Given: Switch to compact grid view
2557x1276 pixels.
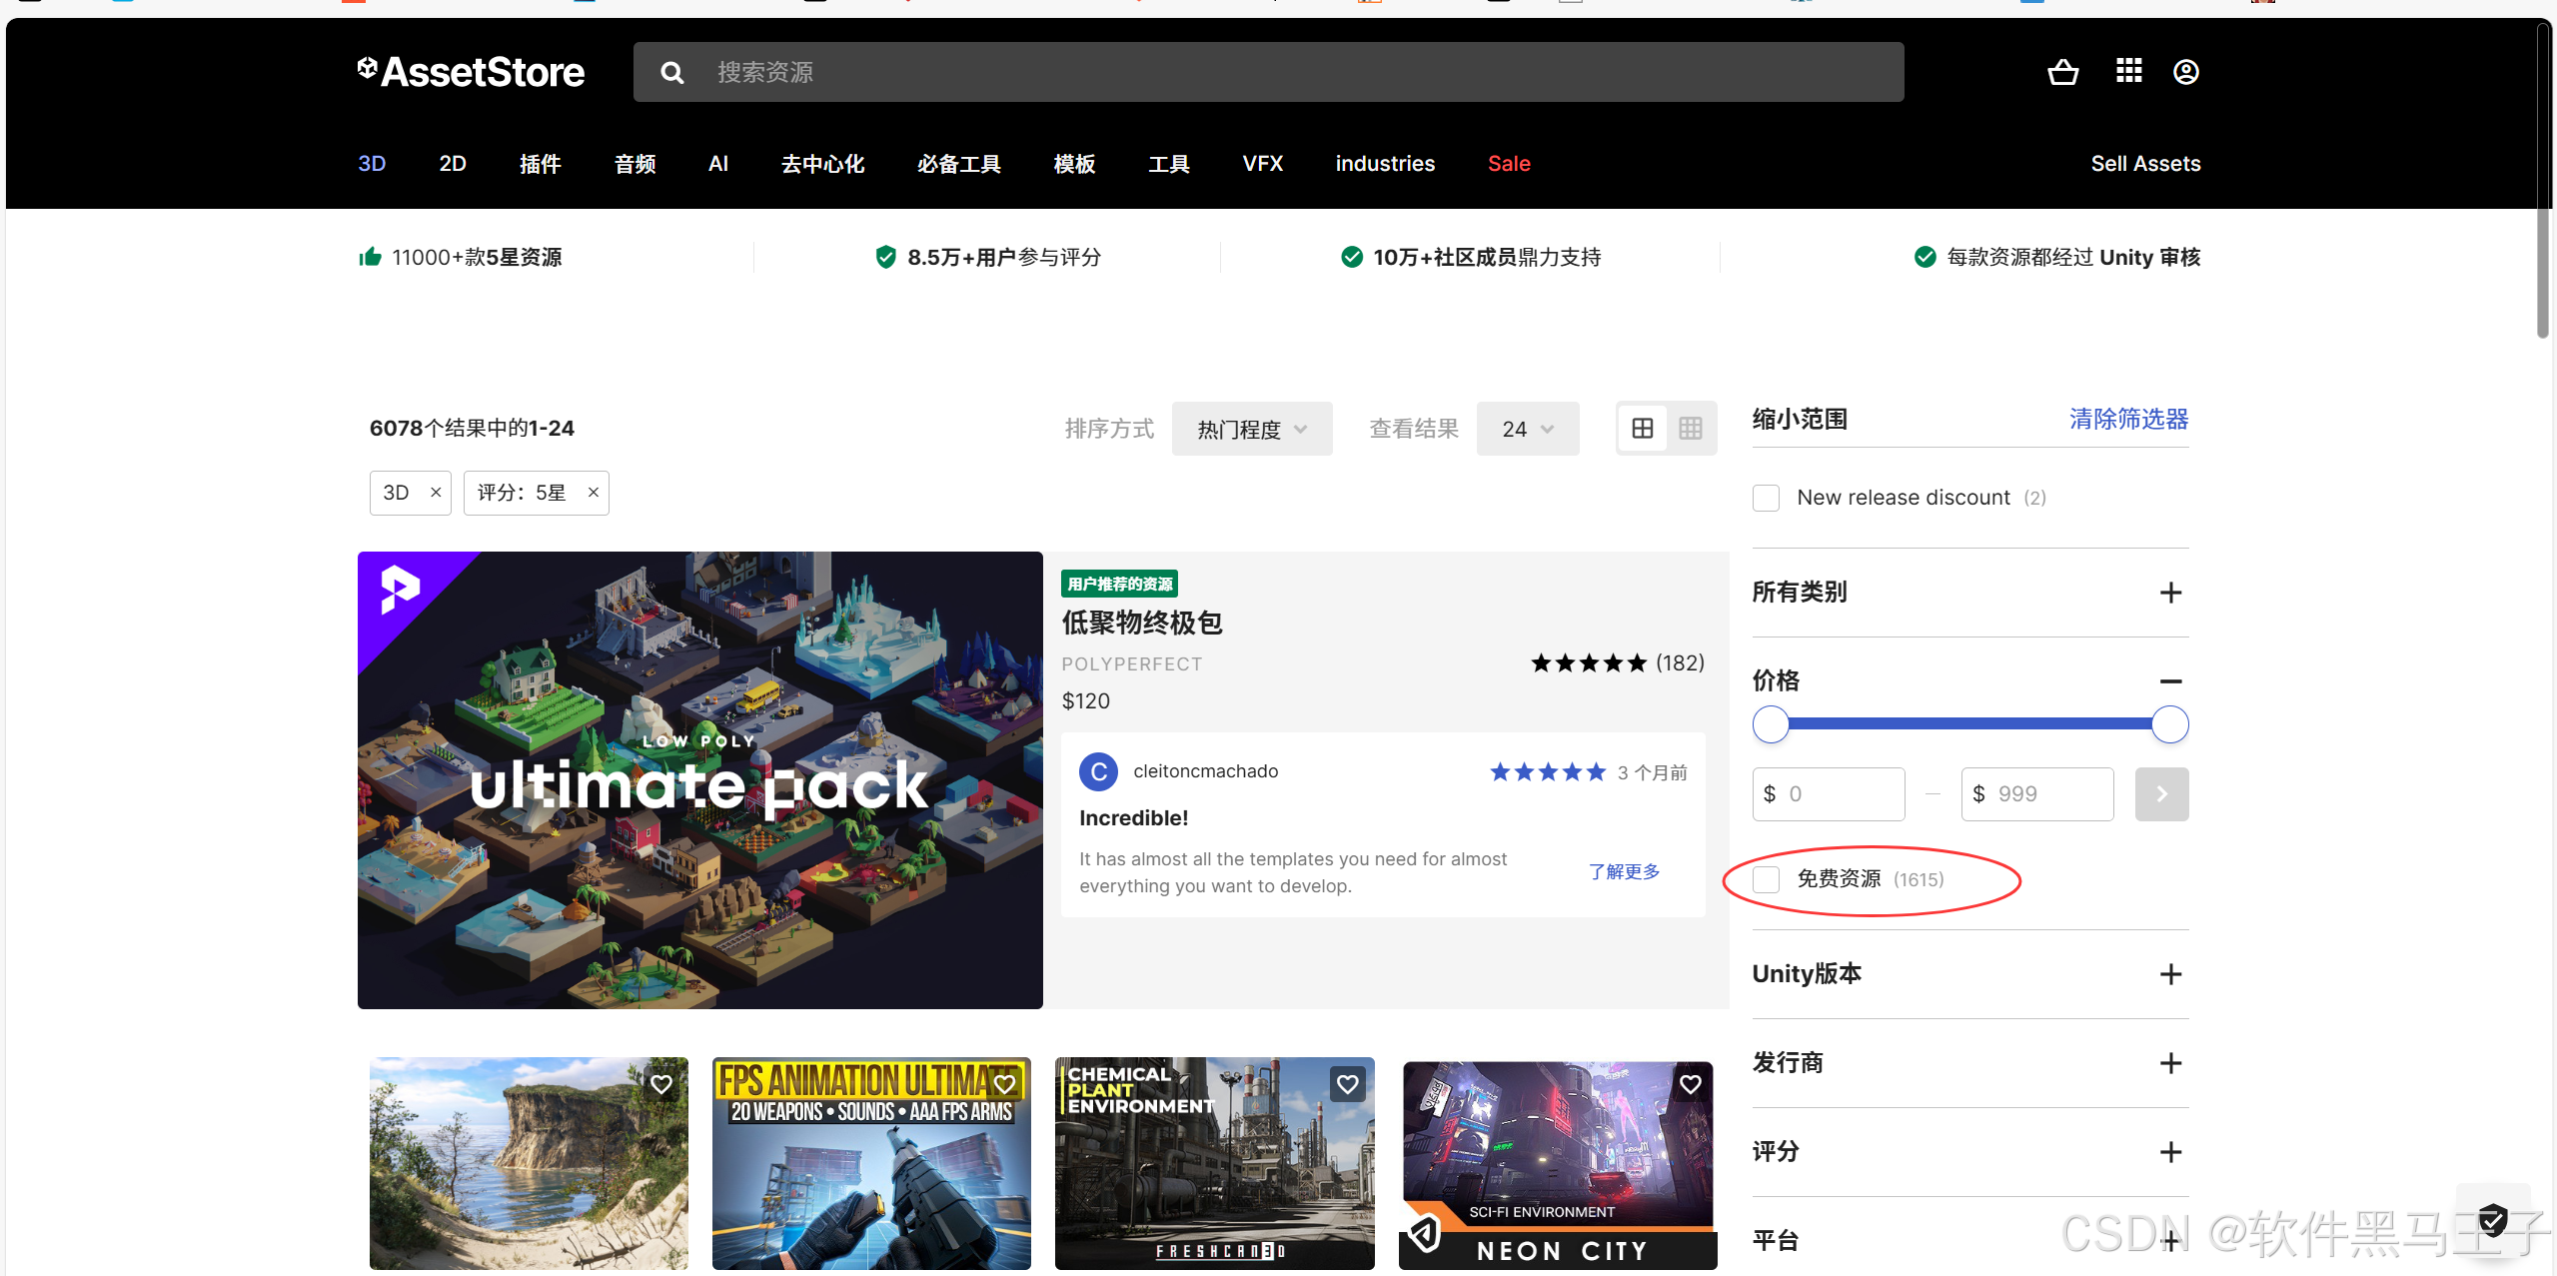Looking at the screenshot, I should [x=1690, y=429].
